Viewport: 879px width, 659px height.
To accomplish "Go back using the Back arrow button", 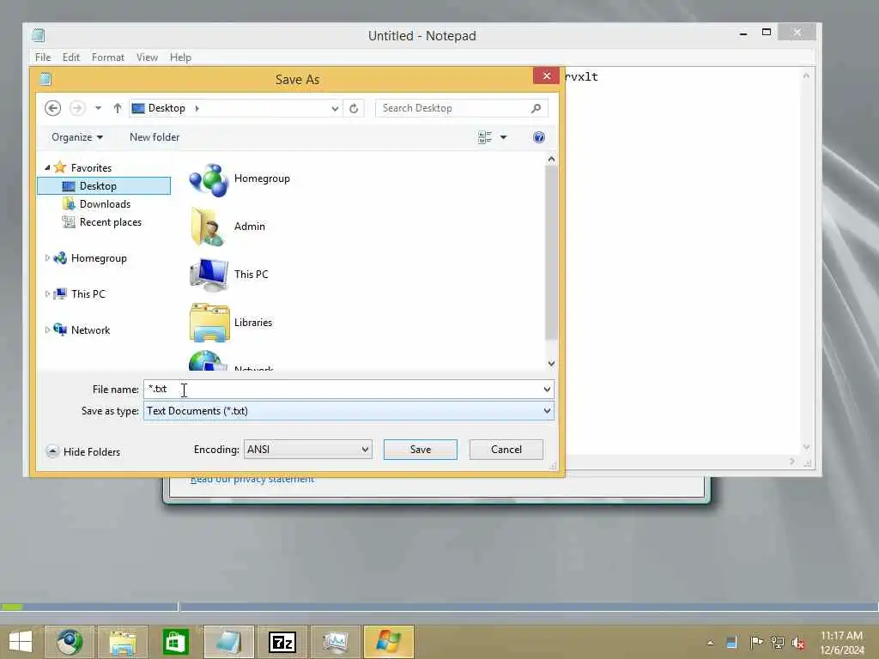I will click(x=52, y=108).
